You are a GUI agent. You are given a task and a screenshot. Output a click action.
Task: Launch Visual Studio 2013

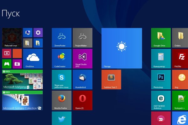[82, 58]
